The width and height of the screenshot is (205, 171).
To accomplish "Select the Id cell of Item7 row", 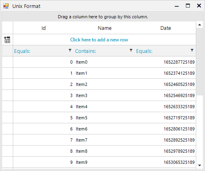I will (x=43, y=140).
